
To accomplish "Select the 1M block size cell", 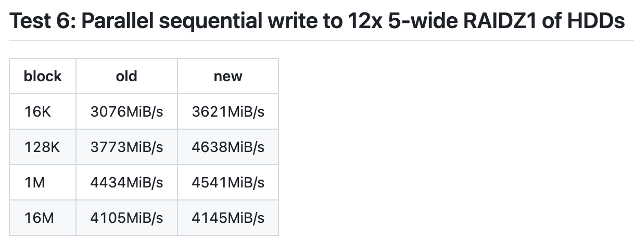I will (x=34, y=182).
